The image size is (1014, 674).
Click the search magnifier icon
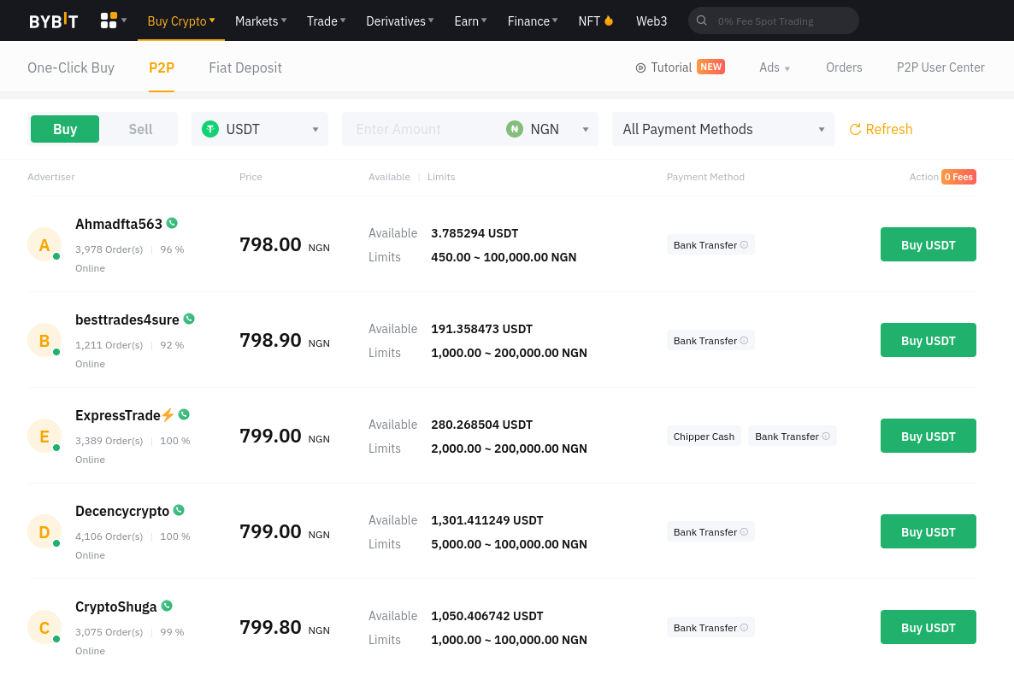[x=702, y=21]
